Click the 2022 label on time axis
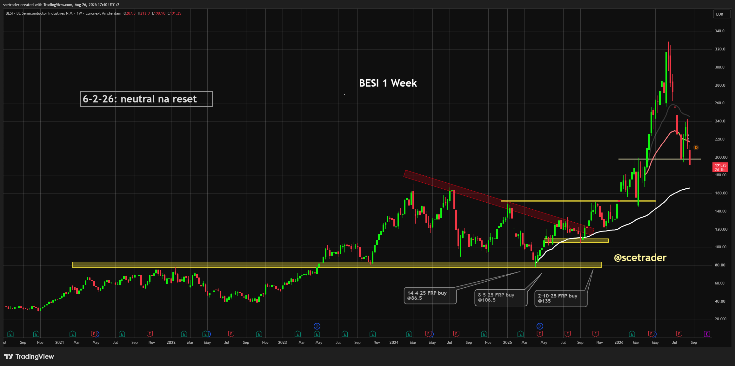The image size is (735, 366). [171, 343]
